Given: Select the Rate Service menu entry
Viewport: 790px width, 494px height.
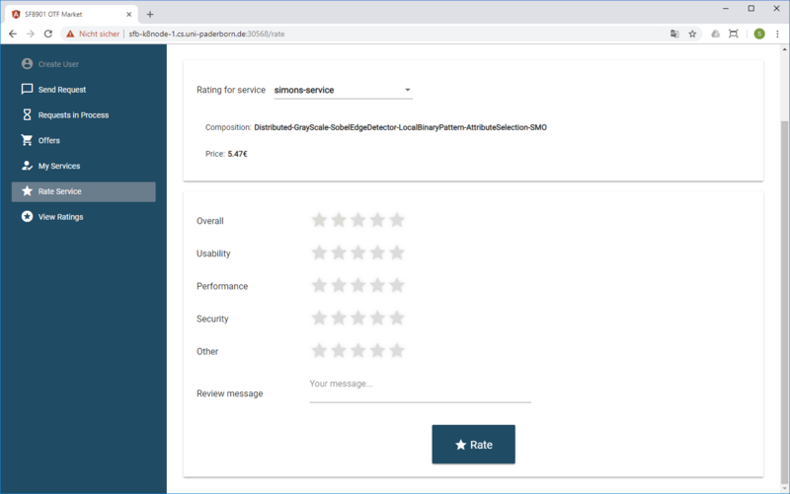Looking at the screenshot, I should tap(83, 191).
